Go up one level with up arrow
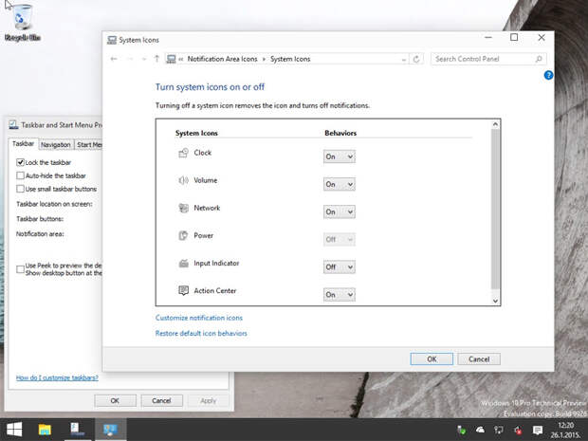The width and height of the screenshot is (588, 441). pos(156,59)
